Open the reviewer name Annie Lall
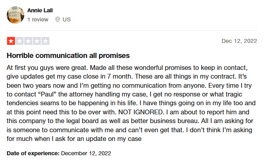 click(40, 10)
